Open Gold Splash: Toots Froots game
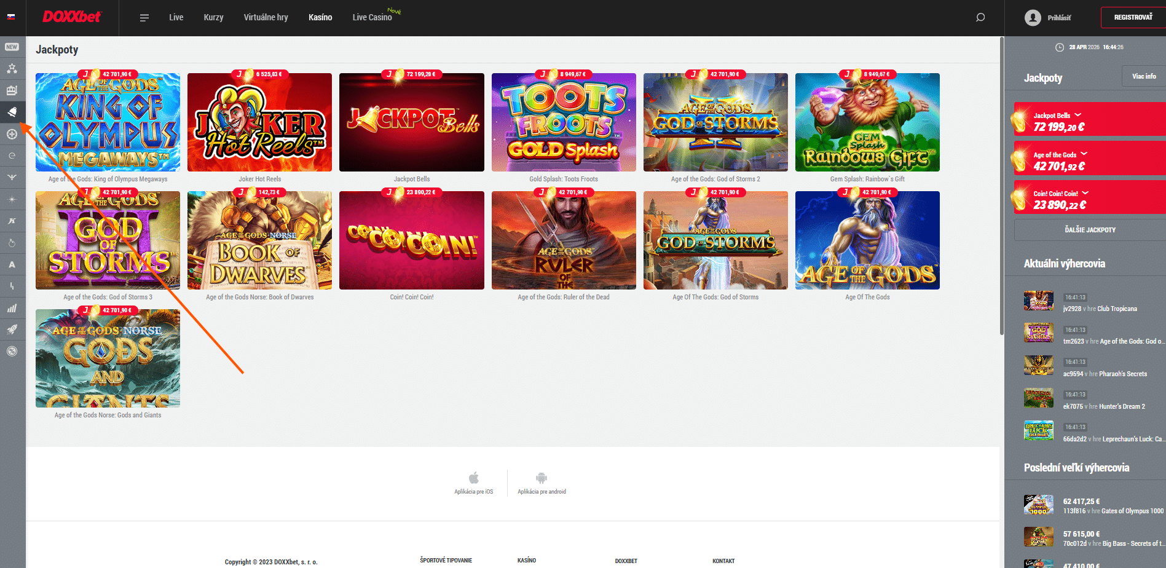1166x568 pixels. (564, 122)
